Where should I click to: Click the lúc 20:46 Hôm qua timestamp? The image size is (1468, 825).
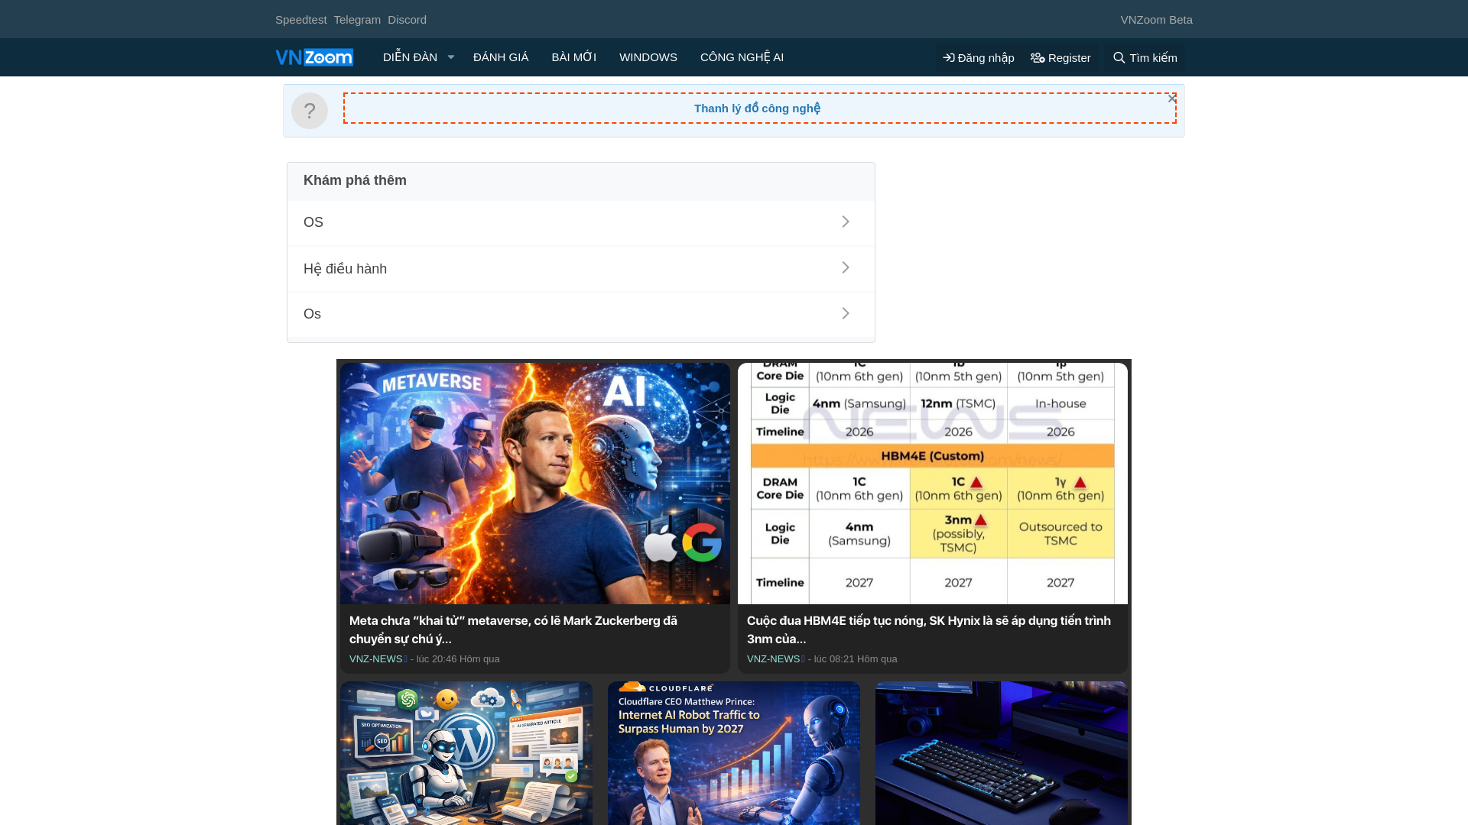click(x=458, y=659)
